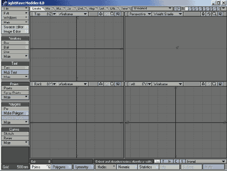Open the Numeric panel
Screen dimensions: 227x171
point(127,167)
